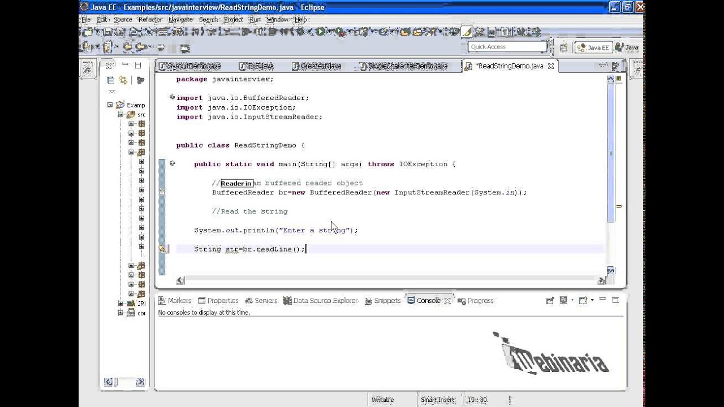Open the Markers view tab
The image size is (724, 407).
[175, 301]
